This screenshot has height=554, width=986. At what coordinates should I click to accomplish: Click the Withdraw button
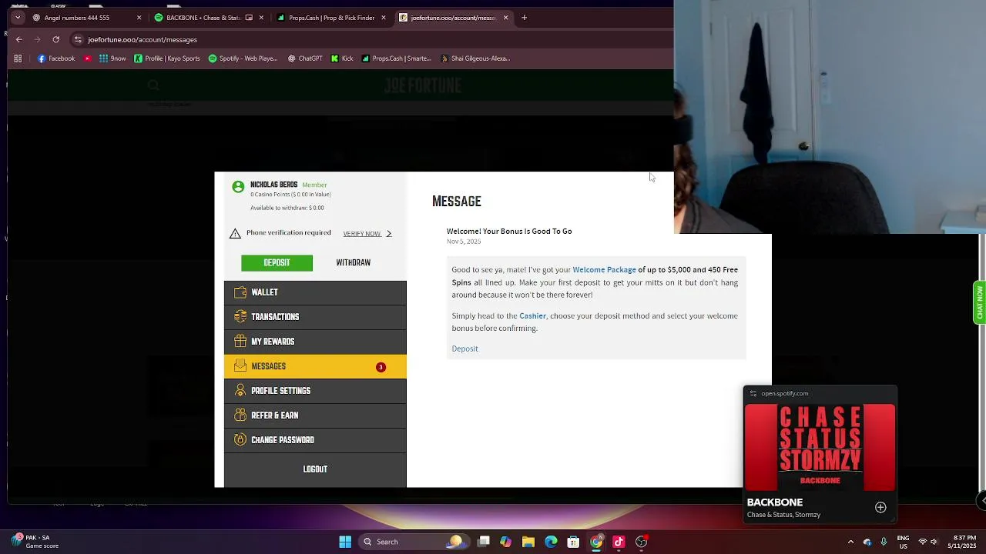click(x=353, y=263)
